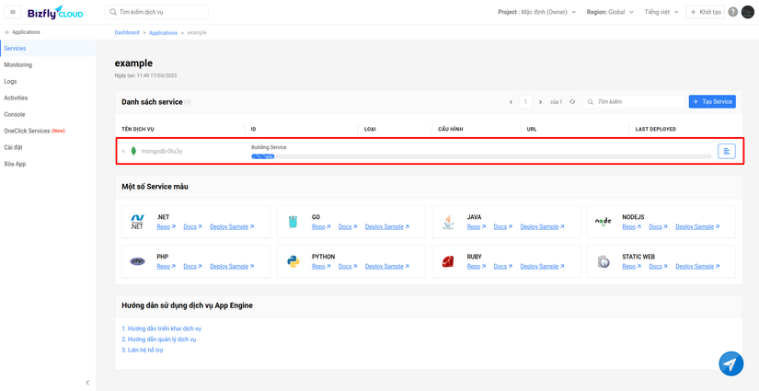Open the Region dropdown
This screenshot has width=759, height=391.
pos(610,12)
